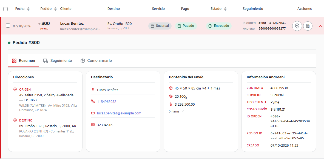Click the contract number 400035538

(279, 88)
